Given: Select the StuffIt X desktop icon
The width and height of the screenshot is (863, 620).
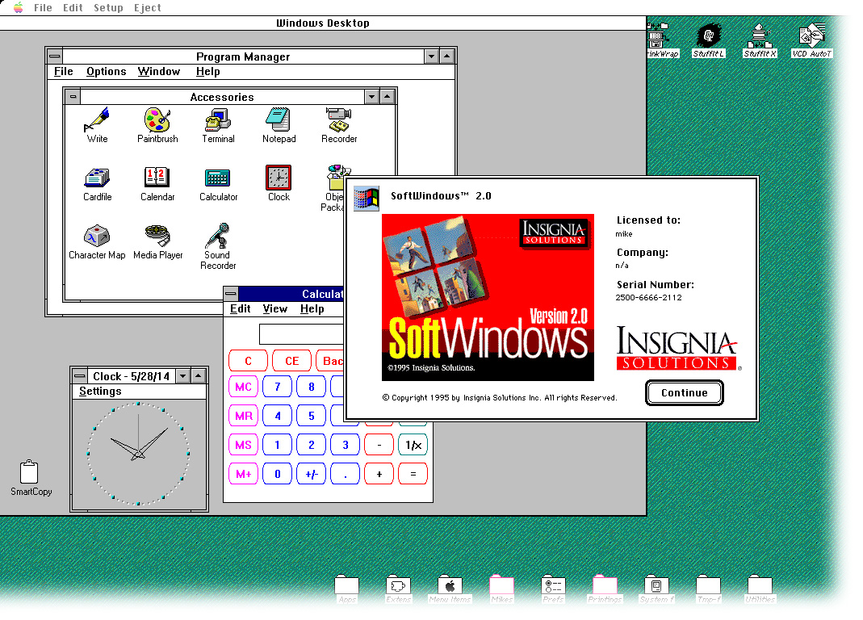Looking at the screenshot, I should coord(760,36).
